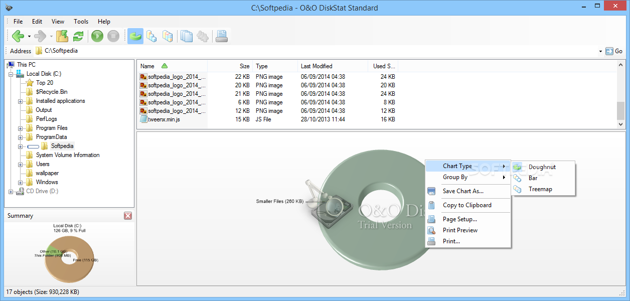Expand the Softpedia tree node
Viewport: 630px width, 301px height.
[21, 146]
